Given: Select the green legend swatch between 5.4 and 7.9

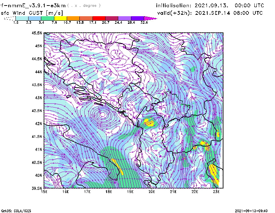Looking at the screenshot, I should coord(47,18).
